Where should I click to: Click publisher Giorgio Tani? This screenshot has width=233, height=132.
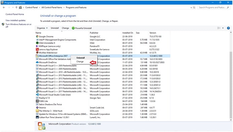[x=95, y=98]
